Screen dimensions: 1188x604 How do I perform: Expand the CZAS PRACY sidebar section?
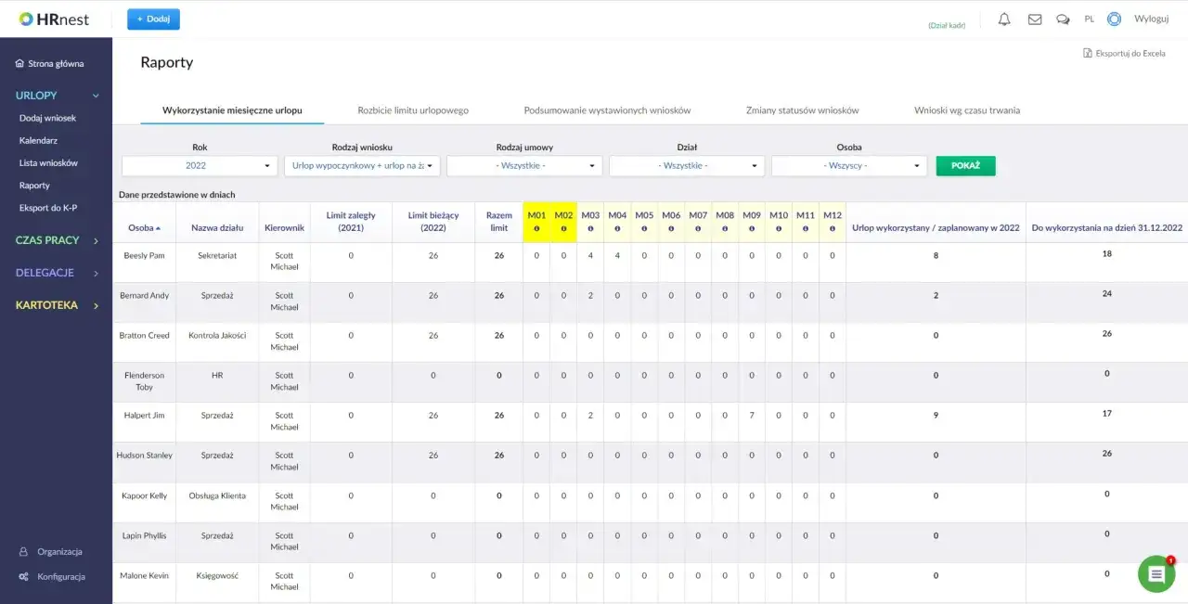coord(56,240)
